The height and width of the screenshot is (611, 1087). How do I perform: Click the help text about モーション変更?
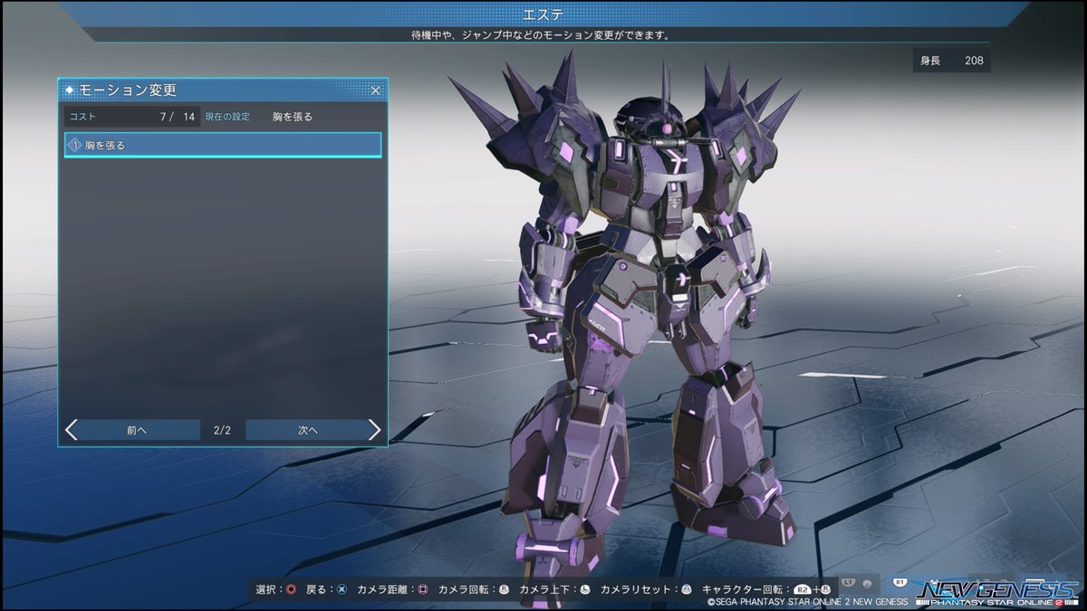point(543,35)
